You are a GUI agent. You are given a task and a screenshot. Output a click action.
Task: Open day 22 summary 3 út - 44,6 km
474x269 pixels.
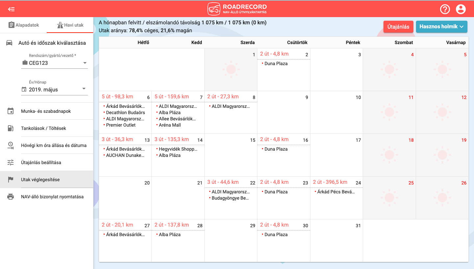tap(223, 182)
